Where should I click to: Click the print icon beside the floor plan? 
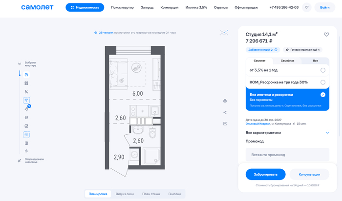pos(225,101)
